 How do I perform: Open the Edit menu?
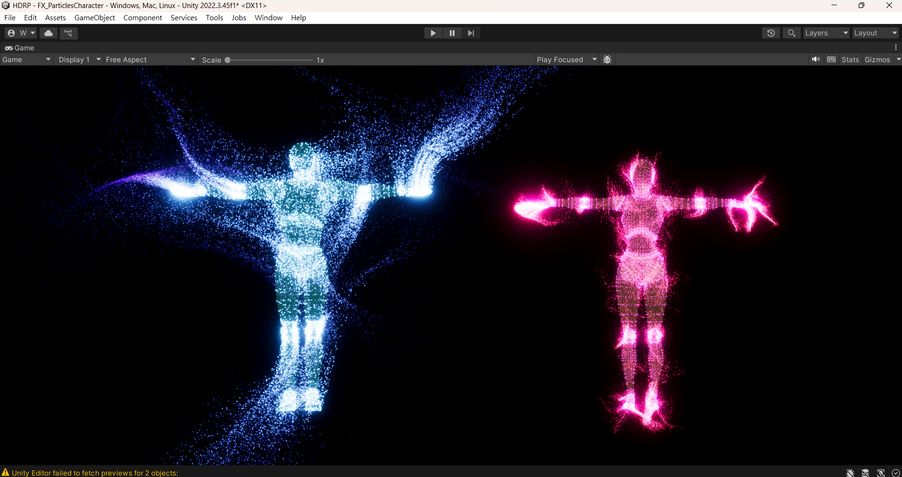(x=30, y=17)
